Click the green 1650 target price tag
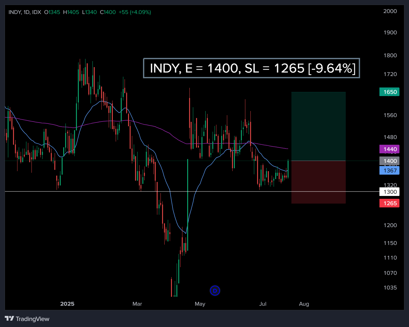This screenshot has height=327, width=409. [x=389, y=92]
